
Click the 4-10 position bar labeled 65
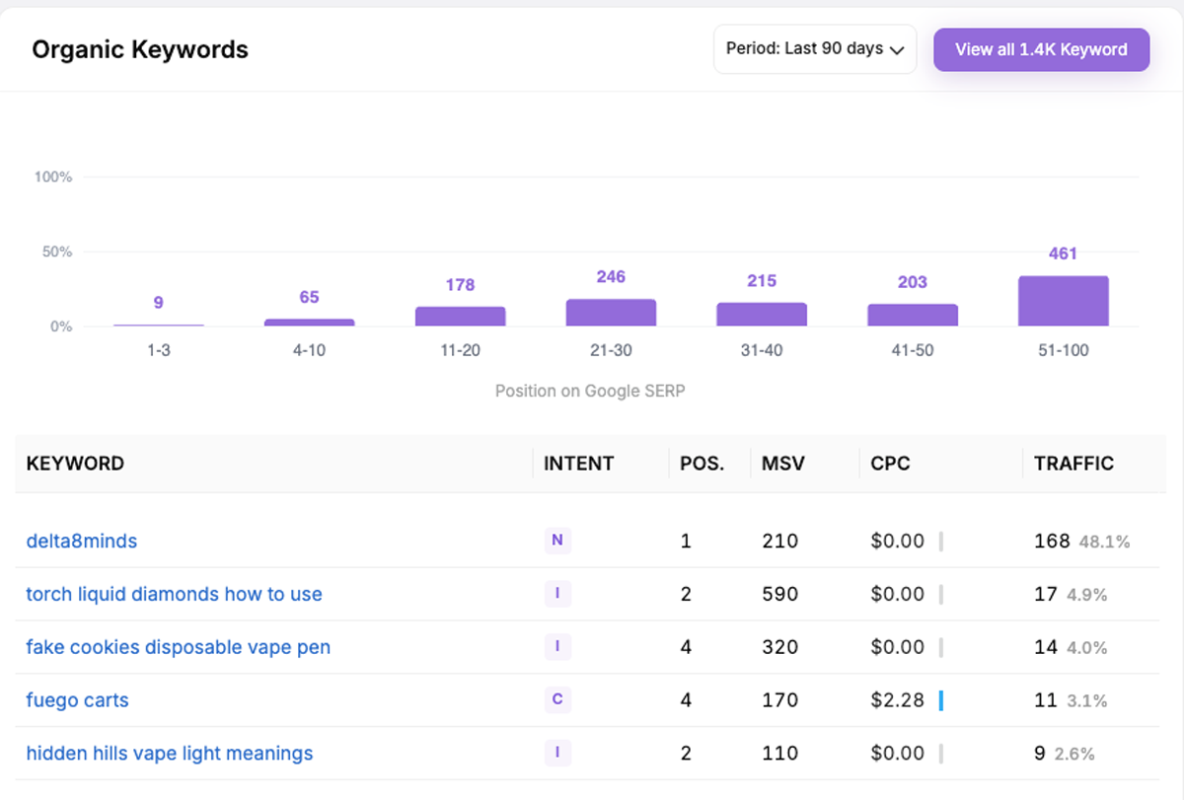point(309,323)
